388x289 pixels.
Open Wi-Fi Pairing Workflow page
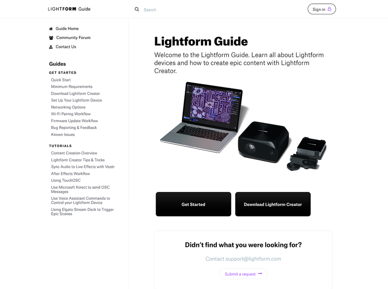[x=71, y=114]
